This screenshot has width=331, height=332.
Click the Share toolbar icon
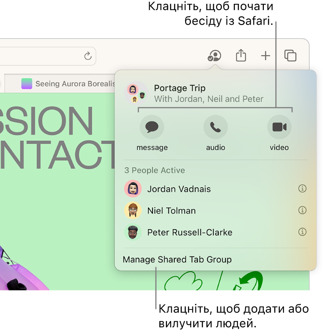click(241, 55)
